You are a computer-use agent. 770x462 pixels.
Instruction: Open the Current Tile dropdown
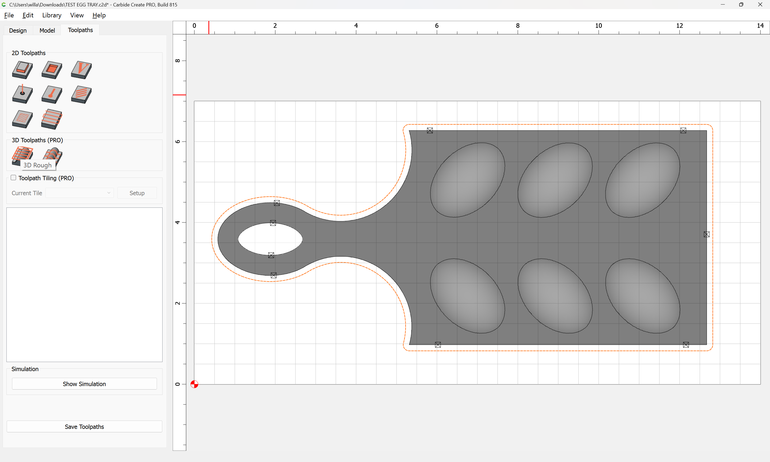click(x=80, y=193)
